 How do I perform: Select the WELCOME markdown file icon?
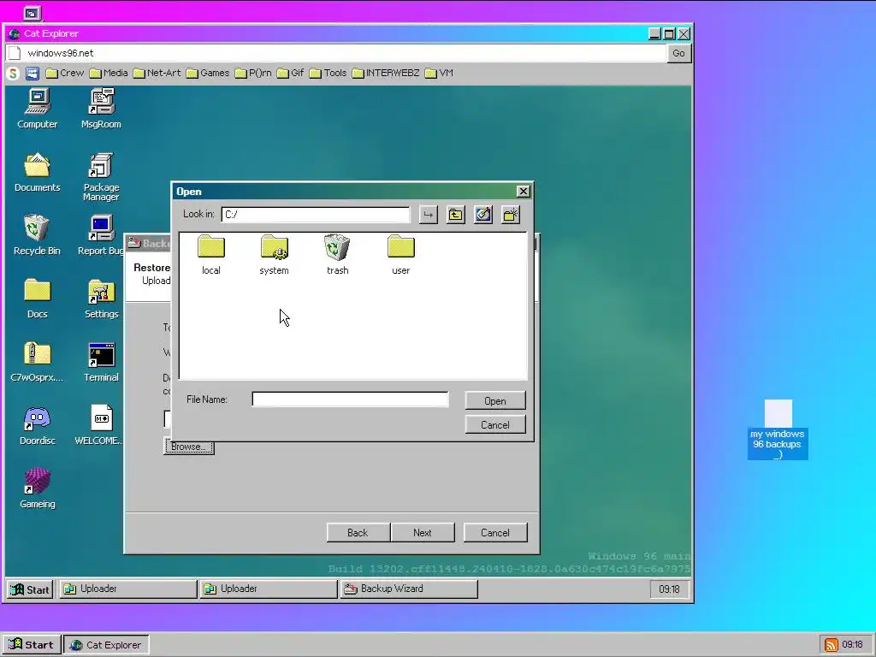101,424
